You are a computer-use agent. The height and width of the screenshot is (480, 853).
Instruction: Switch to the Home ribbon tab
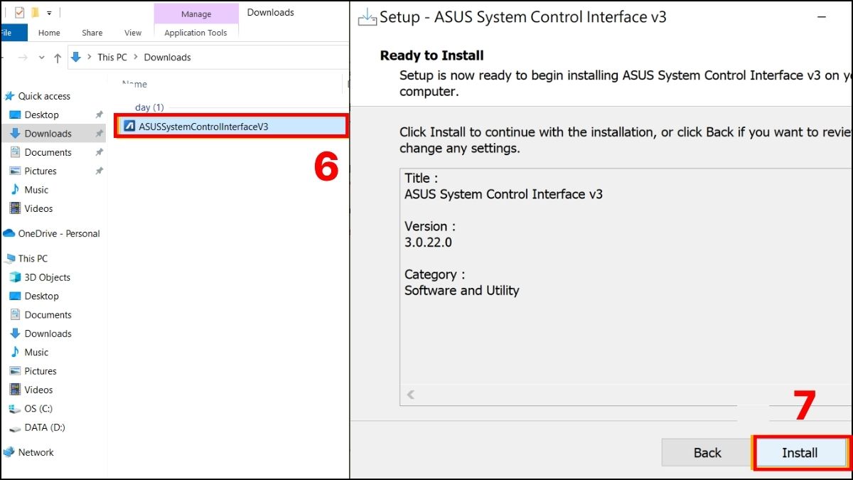click(49, 33)
